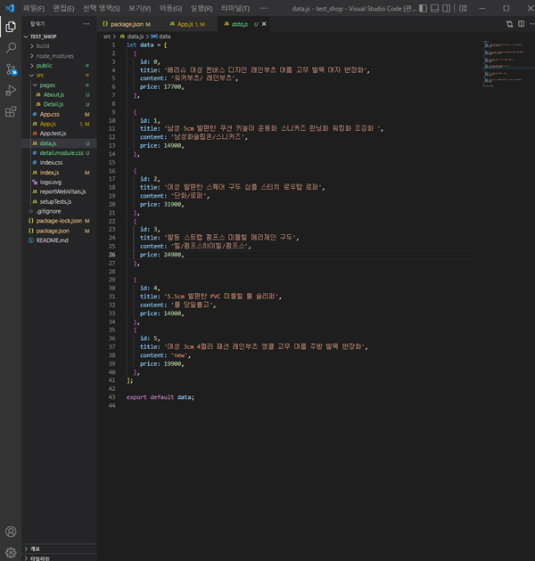The height and width of the screenshot is (561, 535).
Task: Open the 편집(E) menu
Action: point(63,8)
